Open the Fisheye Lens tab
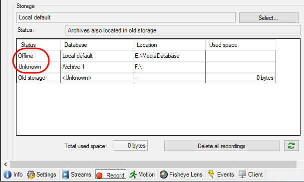The width and height of the screenshot is (304, 182). [181, 175]
